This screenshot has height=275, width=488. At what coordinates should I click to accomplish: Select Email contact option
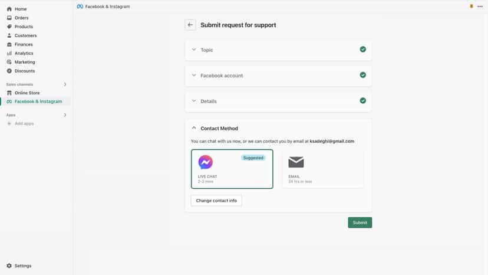(323, 169)
